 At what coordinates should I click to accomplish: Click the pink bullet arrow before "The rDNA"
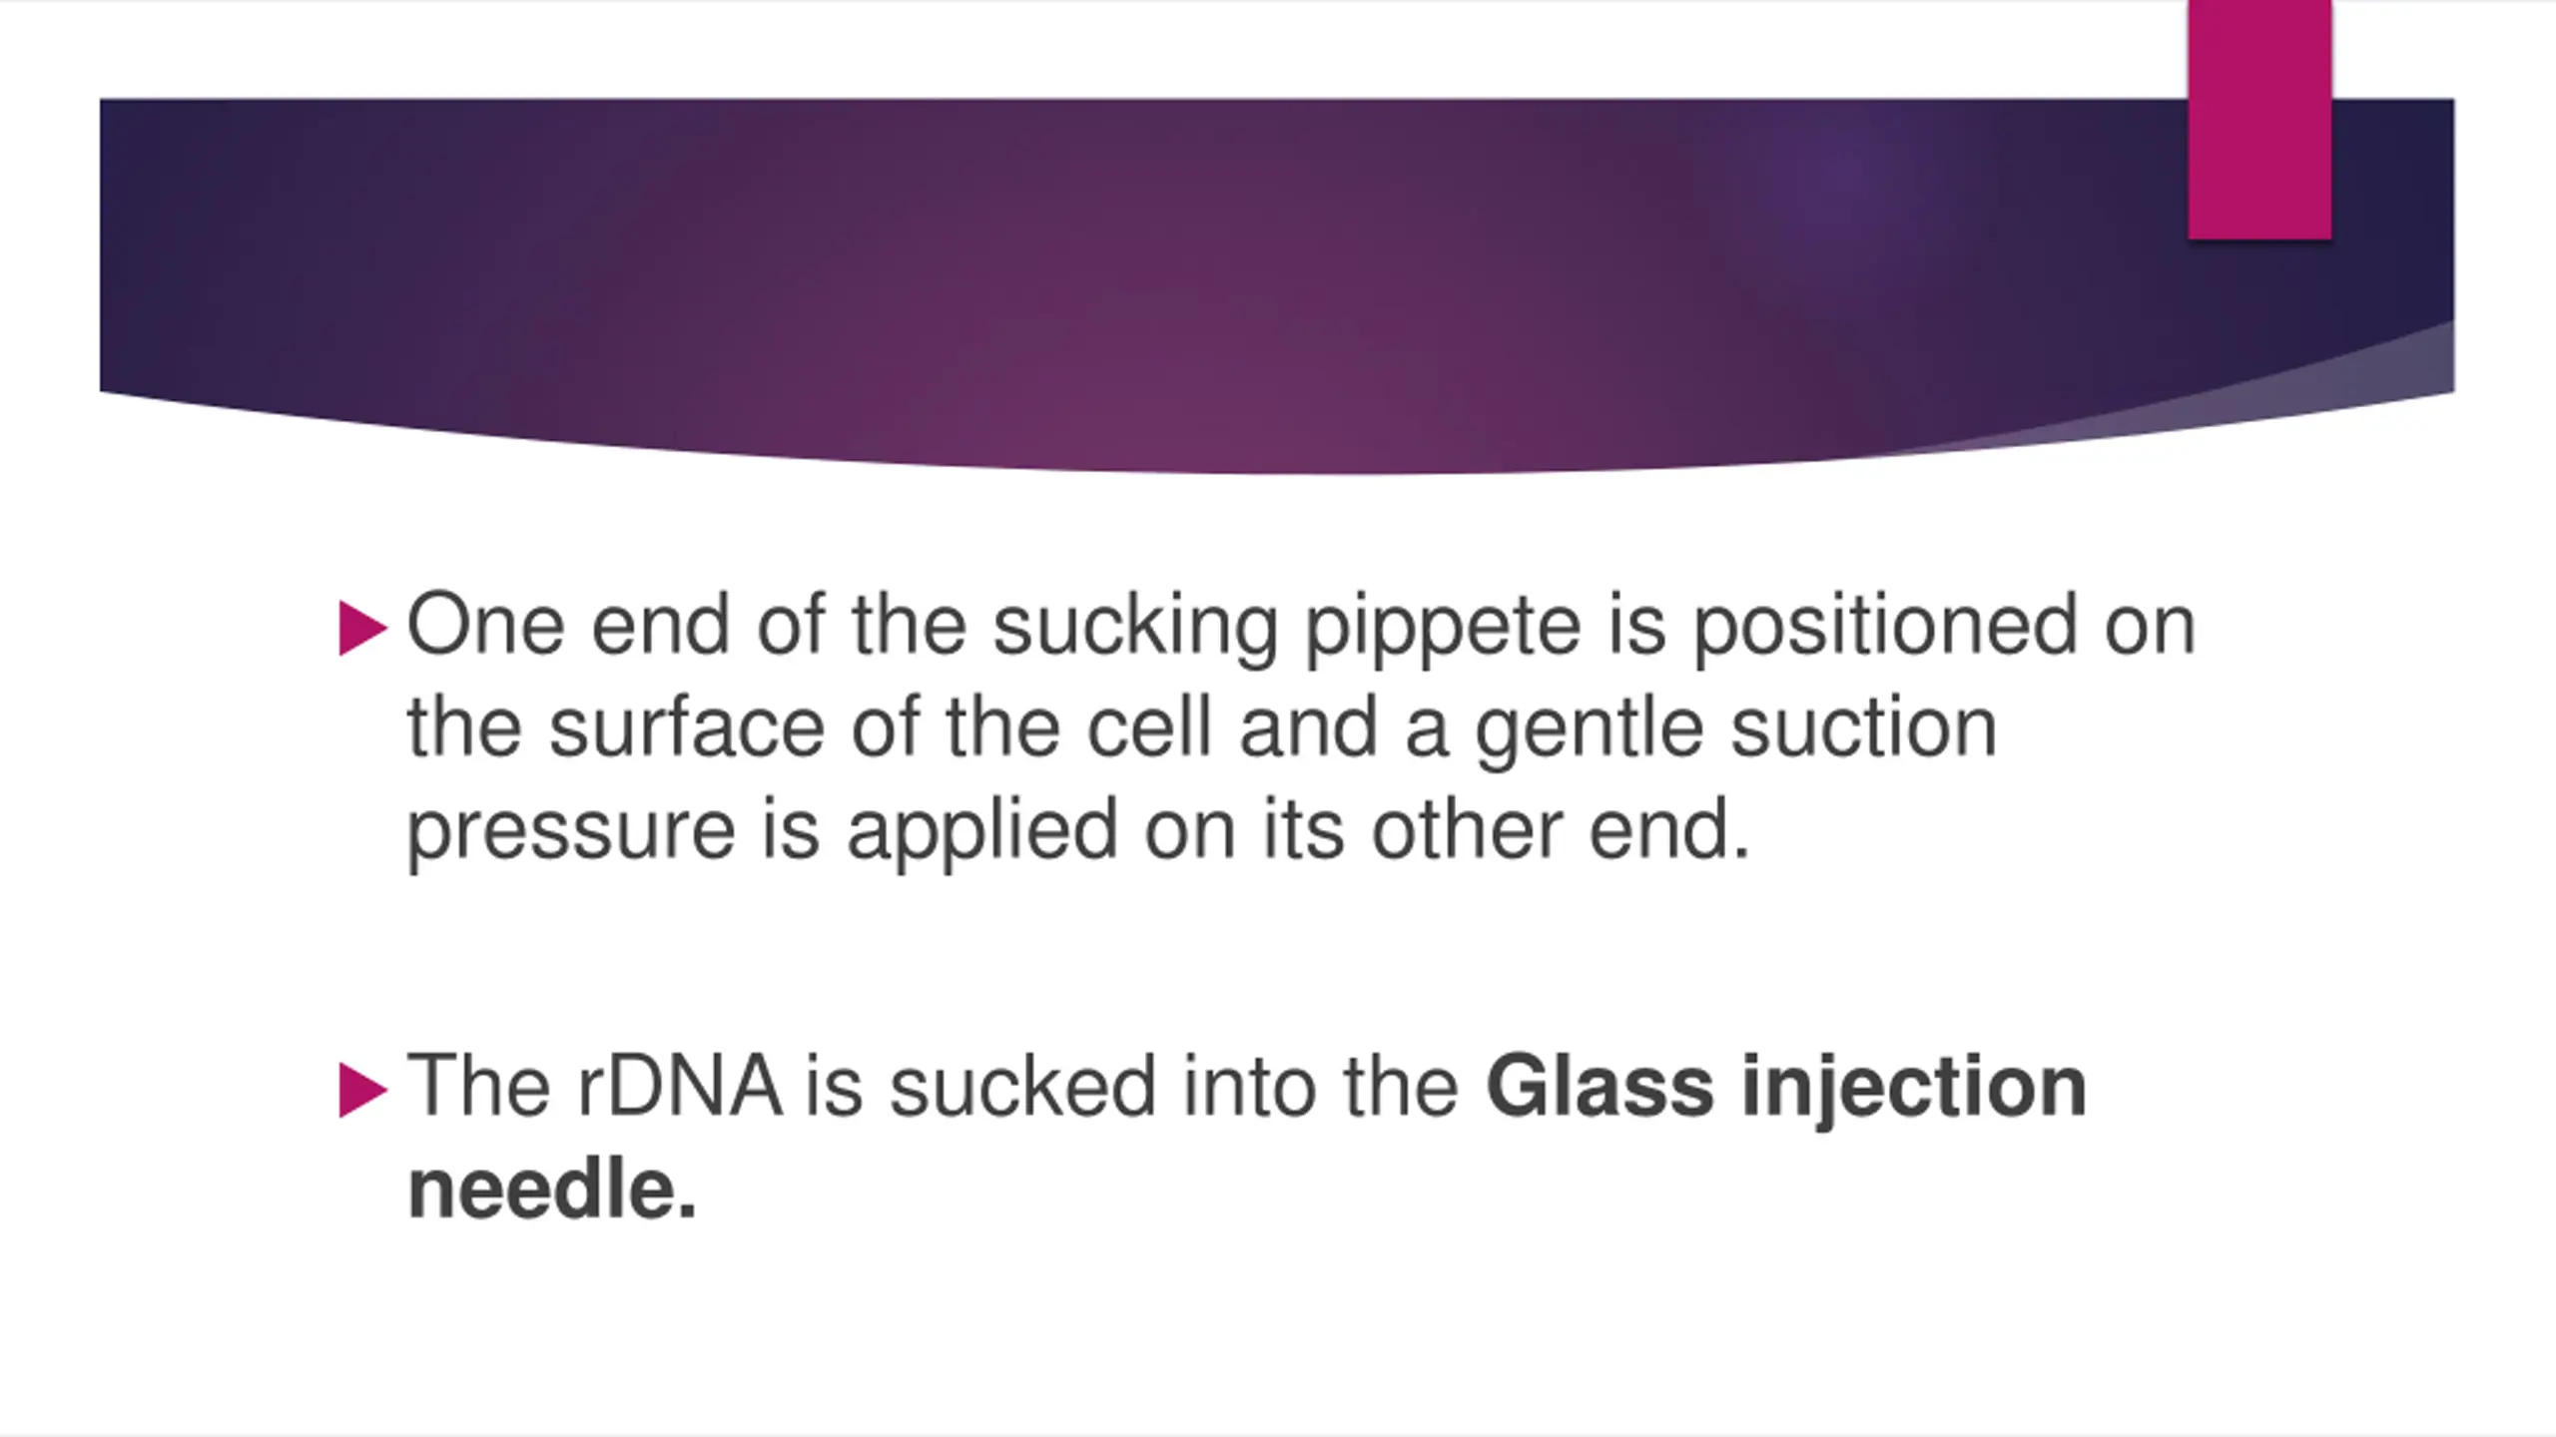tap(362, 1090)
